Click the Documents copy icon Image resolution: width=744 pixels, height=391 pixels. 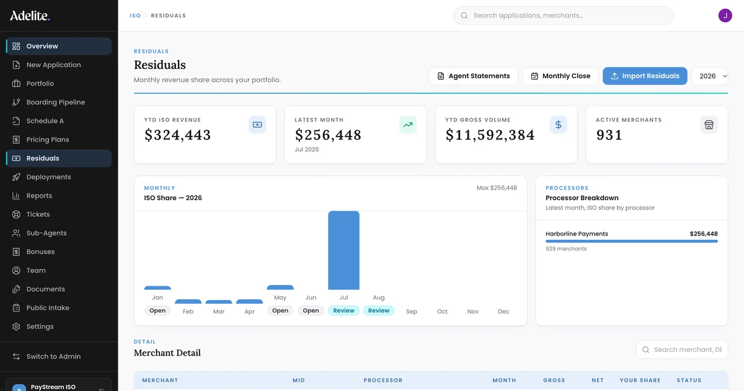click(x=16, y=289)
